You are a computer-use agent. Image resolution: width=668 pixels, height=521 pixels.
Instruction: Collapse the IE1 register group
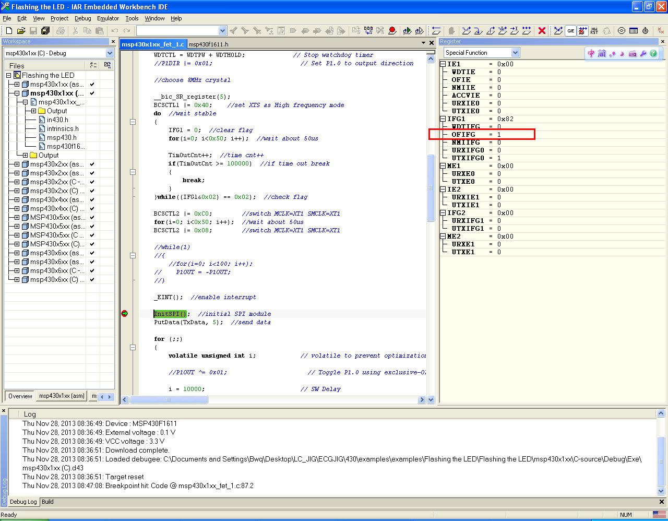click(x=443, y=64)
